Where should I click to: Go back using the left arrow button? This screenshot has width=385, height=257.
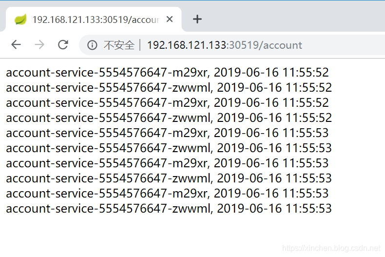point(16,45)
